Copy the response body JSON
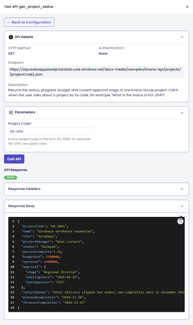 (180, 221)
